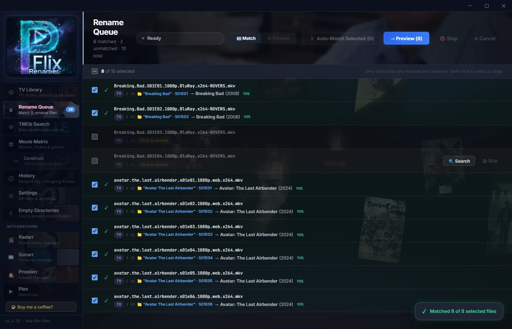Open Empty Directories page
The width and height of the screenshot is (512, 329).
click(41, 213)
